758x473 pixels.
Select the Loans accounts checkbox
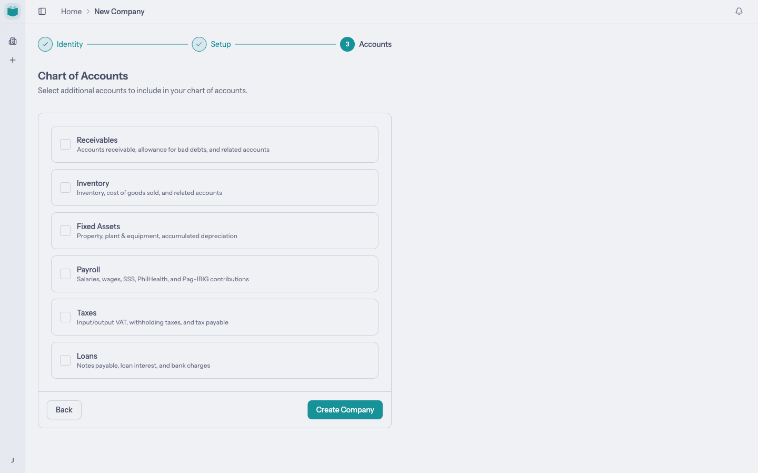[x=65, y=360]
